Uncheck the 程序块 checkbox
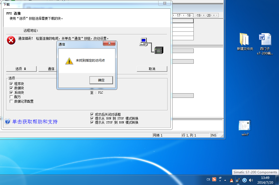 11,84
